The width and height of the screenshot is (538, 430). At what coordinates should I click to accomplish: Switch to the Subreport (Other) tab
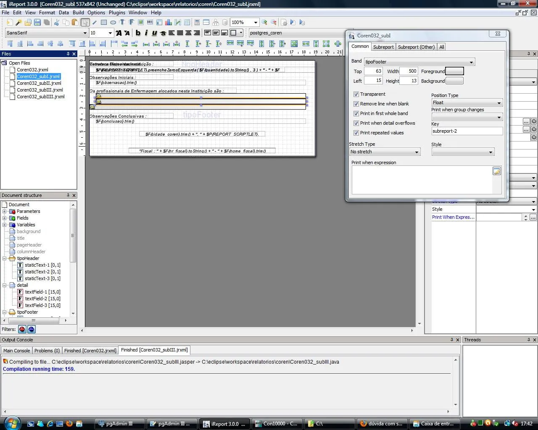[416, 47]
